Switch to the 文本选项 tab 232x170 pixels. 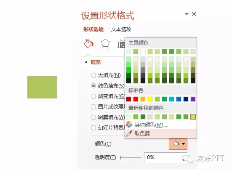pyautogui.click(x=121, y=29)
